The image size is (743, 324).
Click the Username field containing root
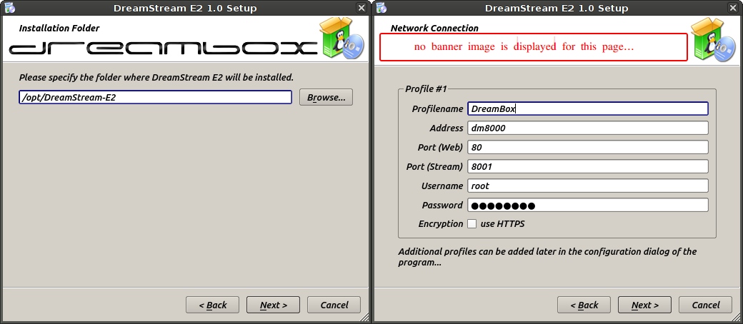pyautogui.click(x=587, y=186)
